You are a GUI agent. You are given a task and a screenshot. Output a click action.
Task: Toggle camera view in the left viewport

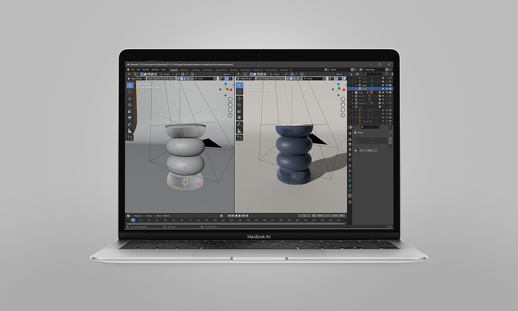tap(230, 110)
